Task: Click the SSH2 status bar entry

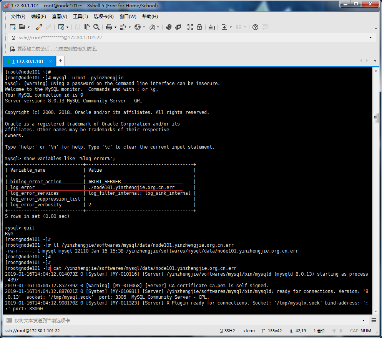Action: click(227, 331)
